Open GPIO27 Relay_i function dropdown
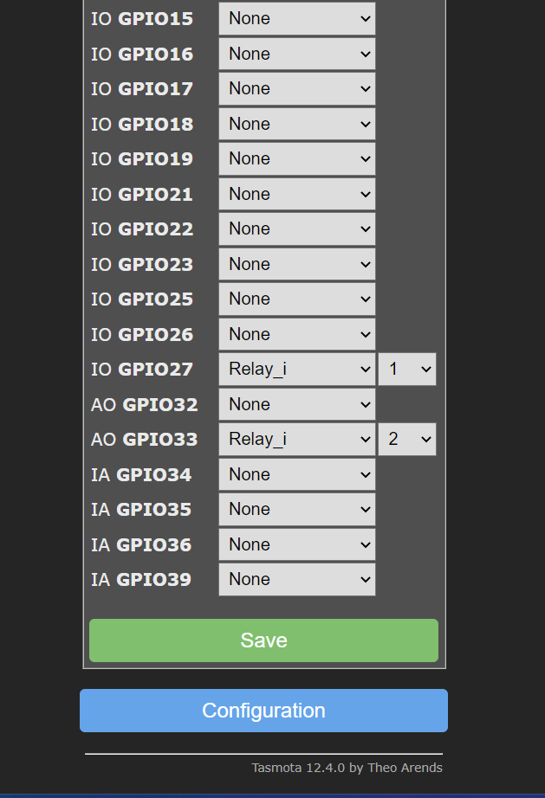Viewport: 545px width, 798px height. point(296,369)
